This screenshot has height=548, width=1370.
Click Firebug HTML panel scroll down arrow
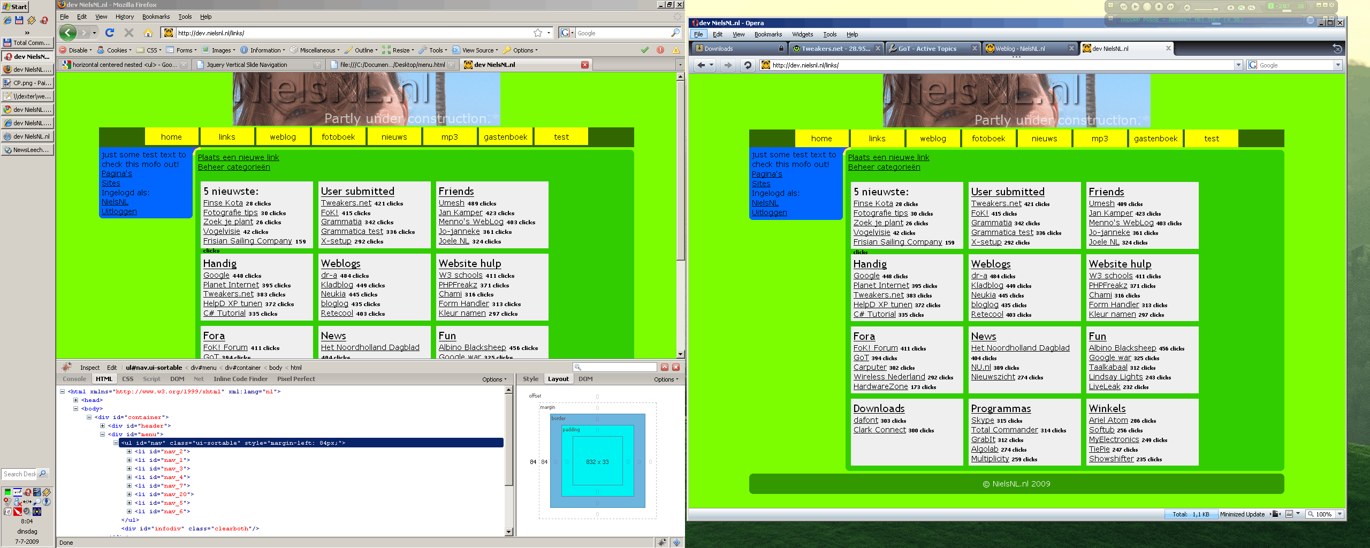click(509, 532)
